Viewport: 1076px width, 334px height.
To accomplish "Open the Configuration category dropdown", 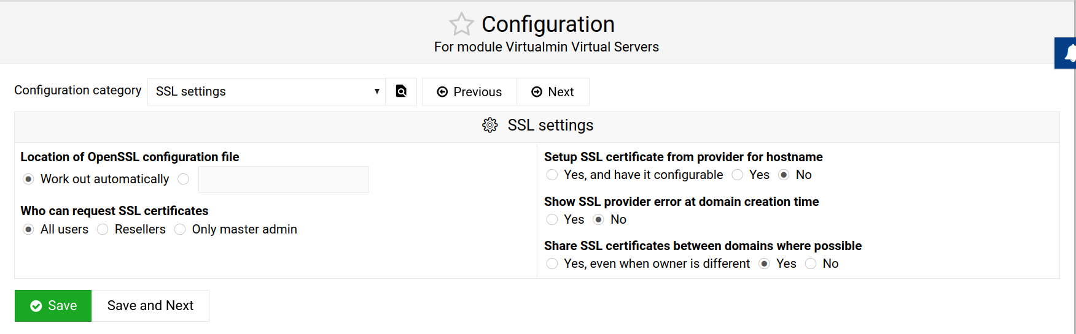I will click(x=266, y=91).
